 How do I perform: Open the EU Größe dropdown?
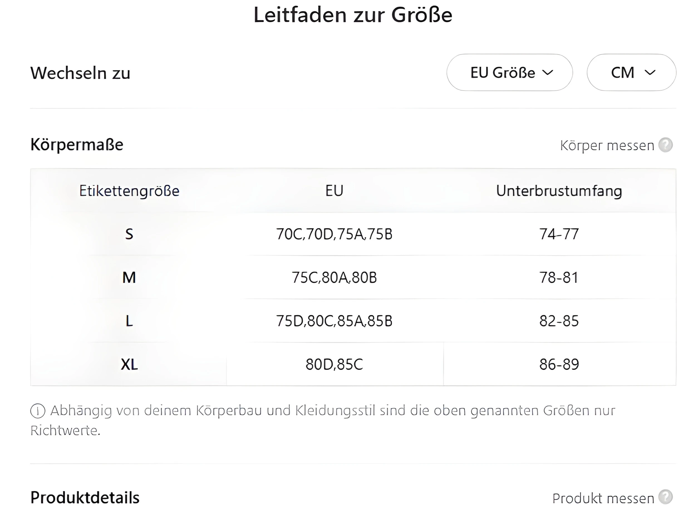pyautogui.click(x=509, y=73)
